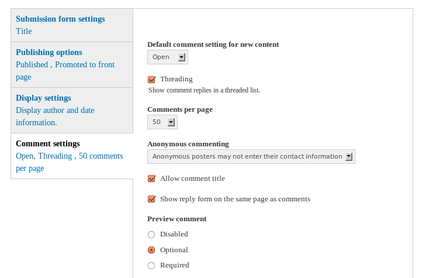This screenshot has height=278, width=422.
Task: Set preview comment to Required
Action: coord(152,266)
